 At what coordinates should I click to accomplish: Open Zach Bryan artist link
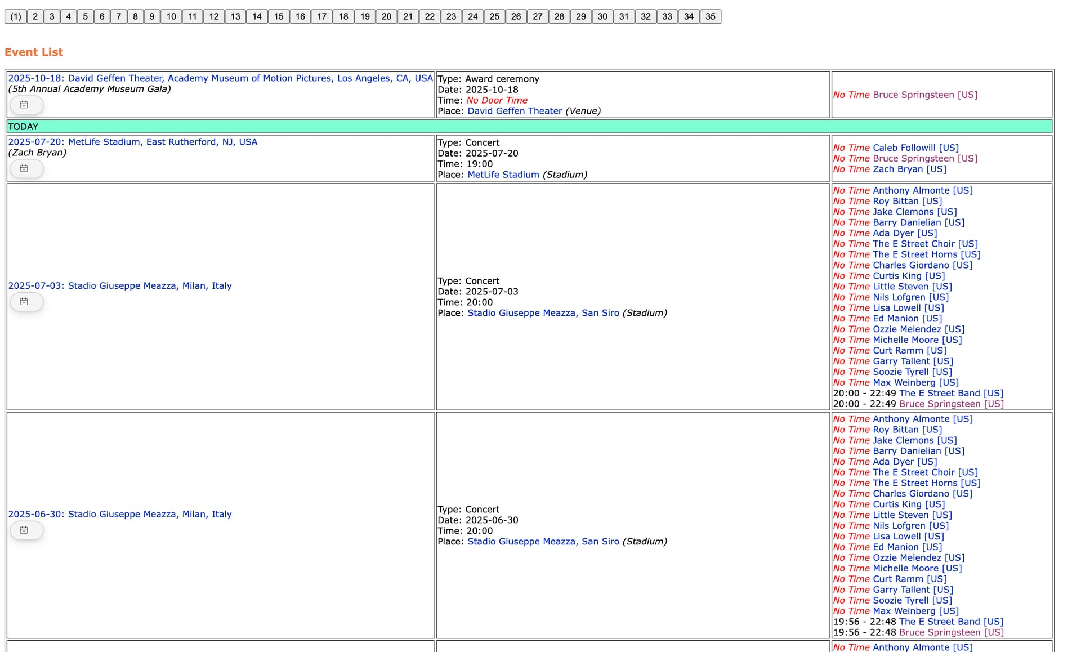pos(909,169)
